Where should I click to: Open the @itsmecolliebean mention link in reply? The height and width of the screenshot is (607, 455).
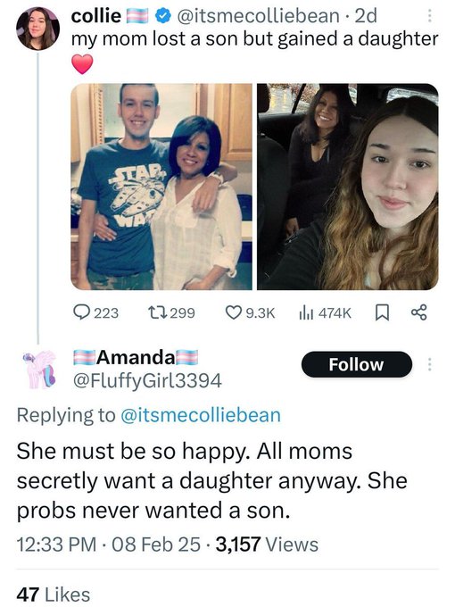[201, 415]
